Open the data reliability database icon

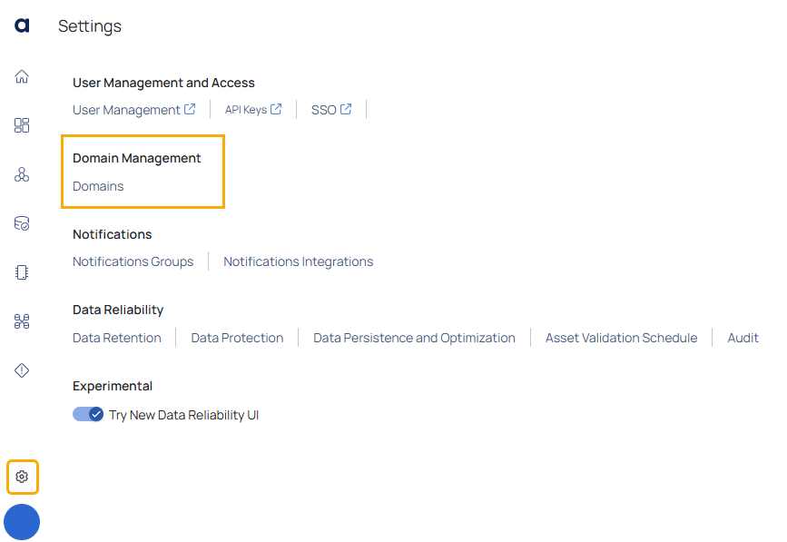click(22, 223)
